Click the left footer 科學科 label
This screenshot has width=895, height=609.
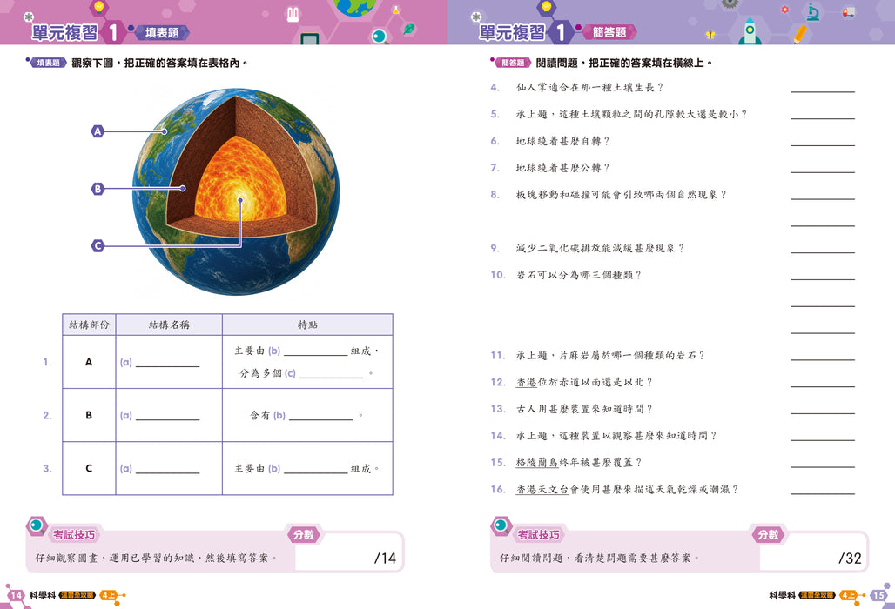pos(43,595)
